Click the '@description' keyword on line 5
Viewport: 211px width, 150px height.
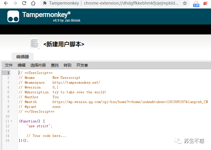click(37, 92)
